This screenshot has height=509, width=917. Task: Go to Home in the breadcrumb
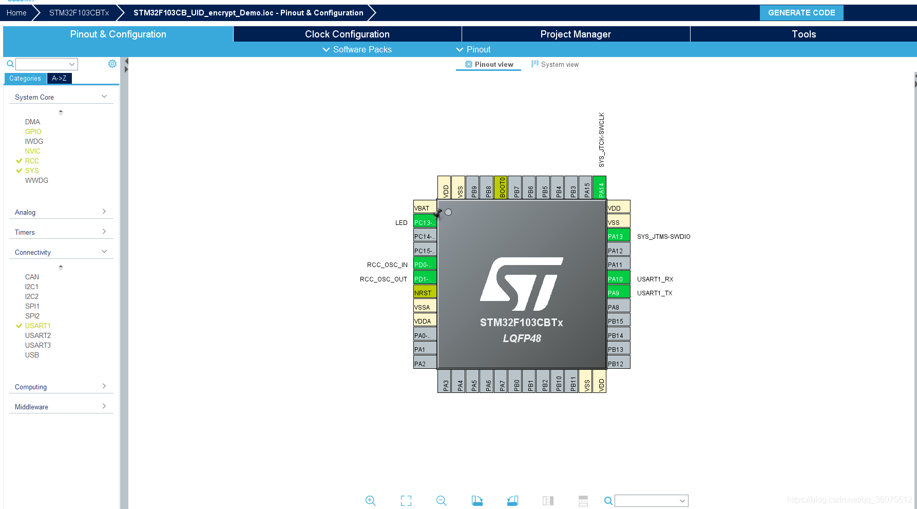coord(16,12)
